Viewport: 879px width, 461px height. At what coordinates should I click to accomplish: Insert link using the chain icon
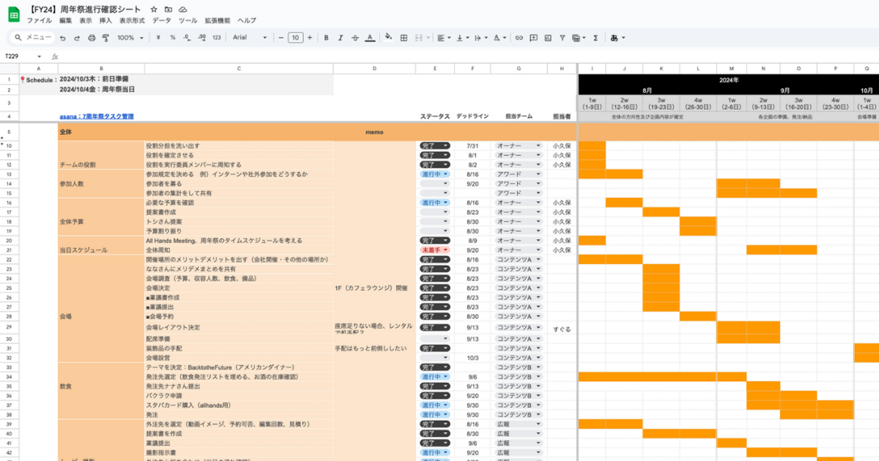(519, 38)
